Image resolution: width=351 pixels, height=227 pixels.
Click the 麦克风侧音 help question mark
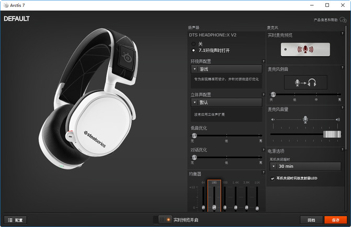pyautogui.click(x=342, y=68)
